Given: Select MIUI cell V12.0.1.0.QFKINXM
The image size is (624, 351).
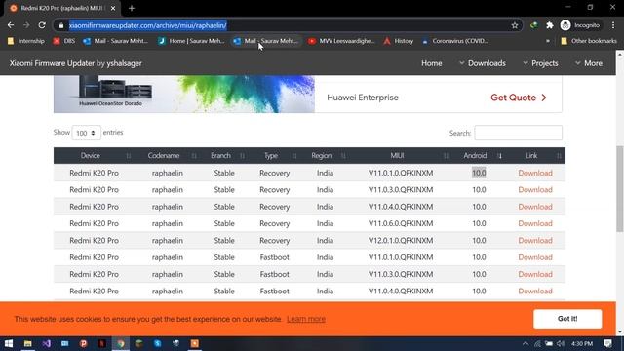Looking at the screenshot, I should 401,241.
